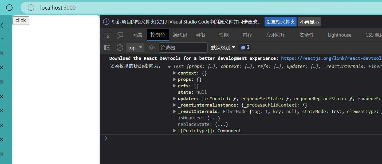Viewport: 382px width, 164px height.
Task: Switch to the 元素 tab
Action: (x=138, y=35)
